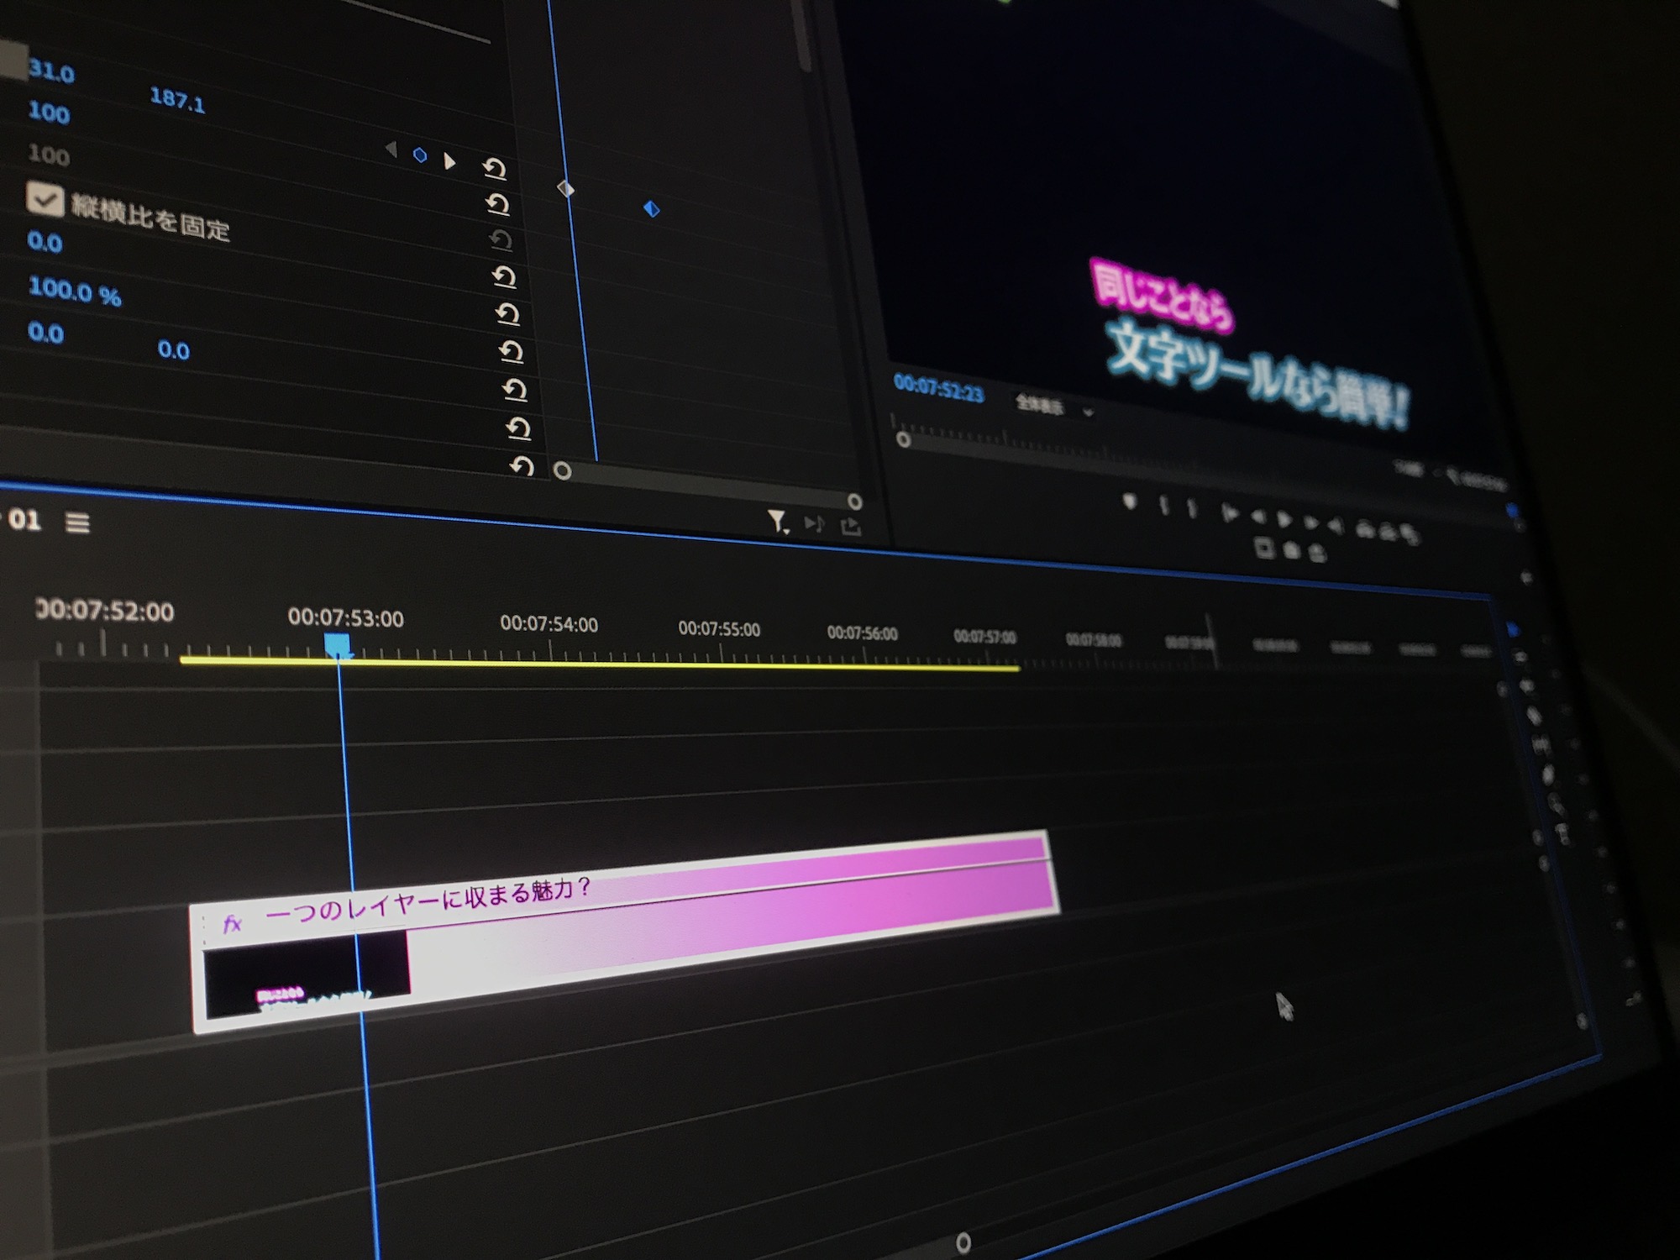Select the 01 sequence tab

[x=24, y=520]
